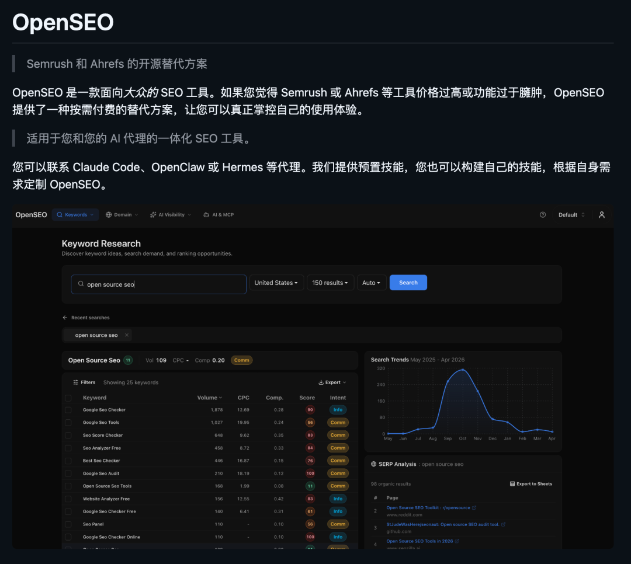Image resolution: width=631 pixels, height=564 pixels.
Task: Click score 90 badge in Google Seo Checker row
Action: pyautogui.click(x=310, y=409)
